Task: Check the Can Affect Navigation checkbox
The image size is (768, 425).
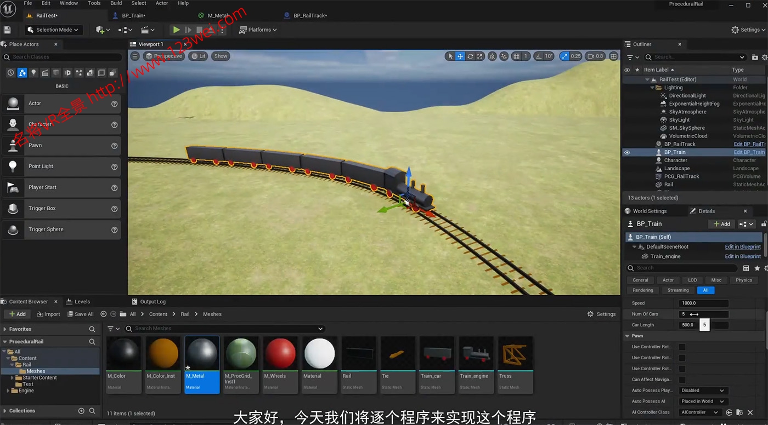Action: click(682, 380)
